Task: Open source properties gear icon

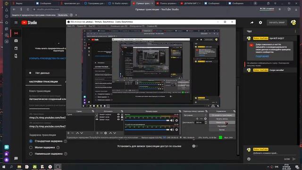Action: click(x=106, y=133)
